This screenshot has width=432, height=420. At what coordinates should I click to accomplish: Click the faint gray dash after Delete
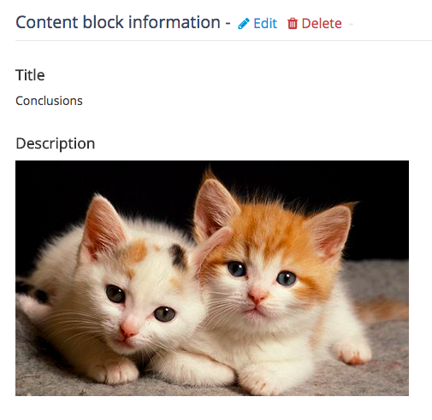tap(351, 25)
